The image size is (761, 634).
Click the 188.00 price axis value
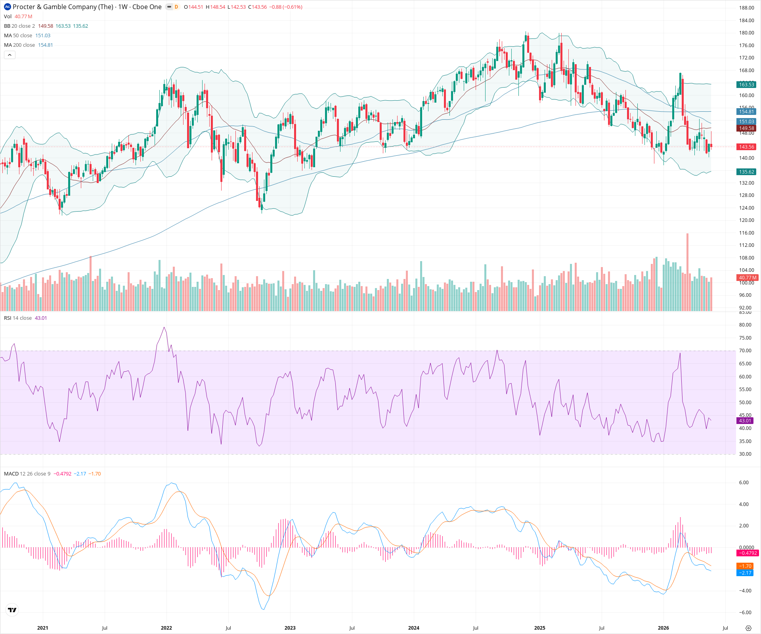(746, 8)
